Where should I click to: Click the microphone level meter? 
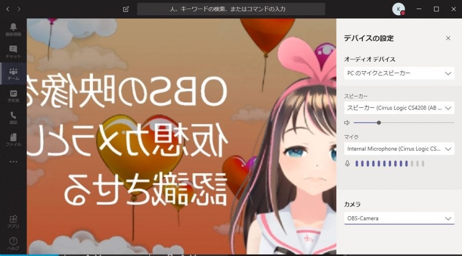tap(389, 164)
